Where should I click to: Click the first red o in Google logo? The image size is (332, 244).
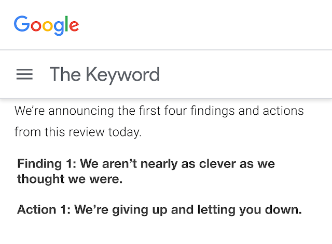pyautogui.click(x=36, y=26)
